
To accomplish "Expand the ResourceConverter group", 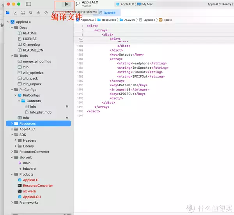I will (12, 152).
